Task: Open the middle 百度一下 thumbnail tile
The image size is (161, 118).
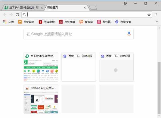Action: pos(79,67)
